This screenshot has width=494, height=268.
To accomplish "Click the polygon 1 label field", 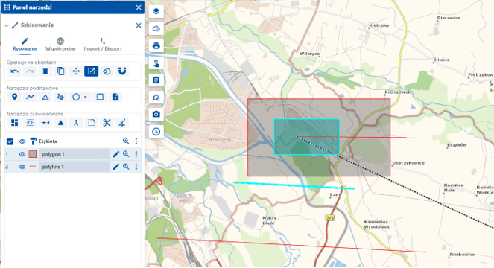I will point(75,154).
